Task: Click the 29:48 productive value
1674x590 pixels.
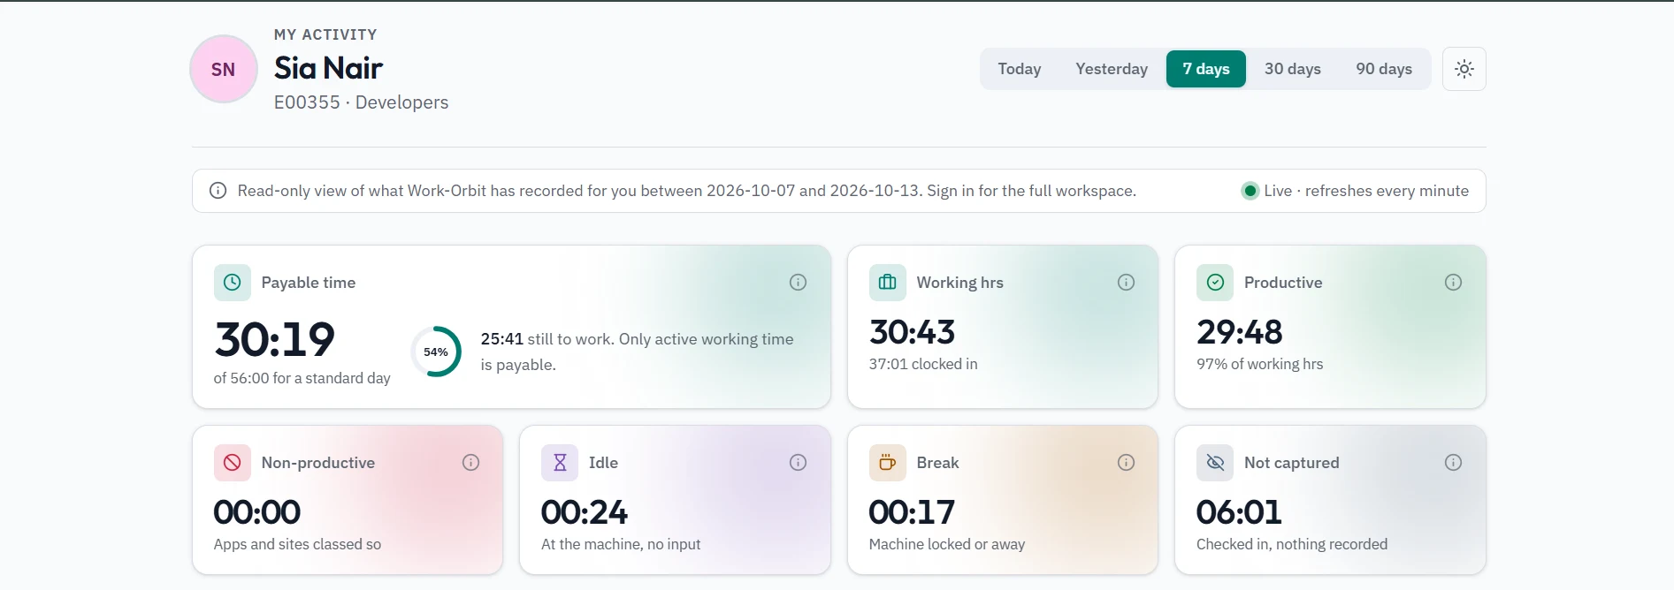Action: coord(1239,332)
